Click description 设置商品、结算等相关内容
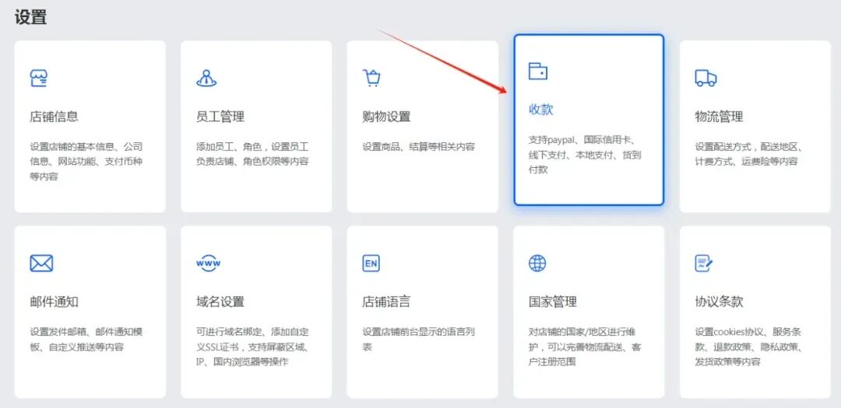 418,147
